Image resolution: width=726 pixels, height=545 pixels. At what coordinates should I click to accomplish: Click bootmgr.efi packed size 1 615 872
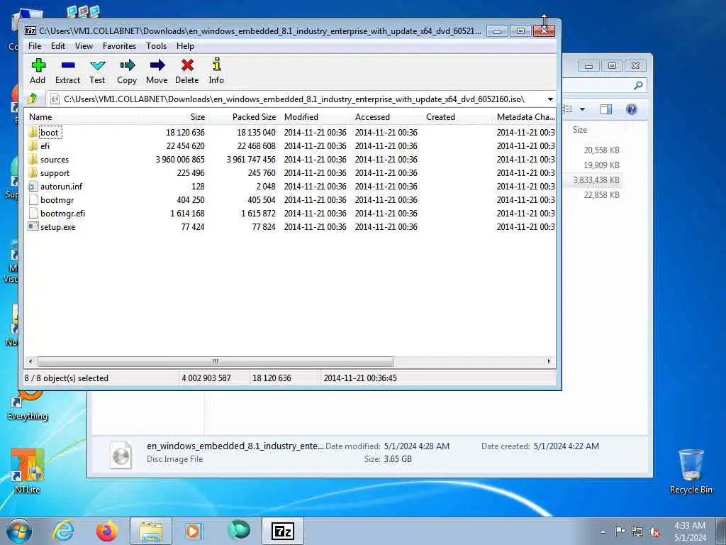click(x=258, y=213)
